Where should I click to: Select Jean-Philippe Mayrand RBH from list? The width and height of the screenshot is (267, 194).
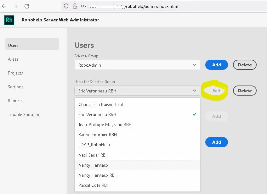pos(137,125)
